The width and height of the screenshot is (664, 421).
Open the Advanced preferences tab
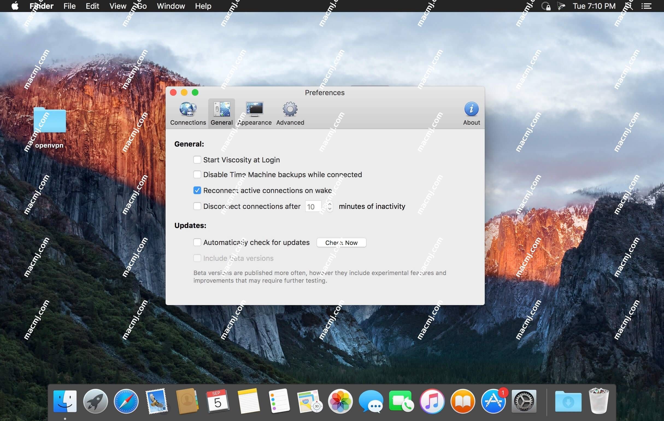(x=290, y=112)
